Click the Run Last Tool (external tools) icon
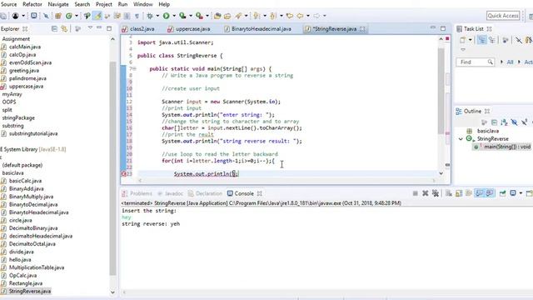This screenshot has width=533, height=300. 199,16
